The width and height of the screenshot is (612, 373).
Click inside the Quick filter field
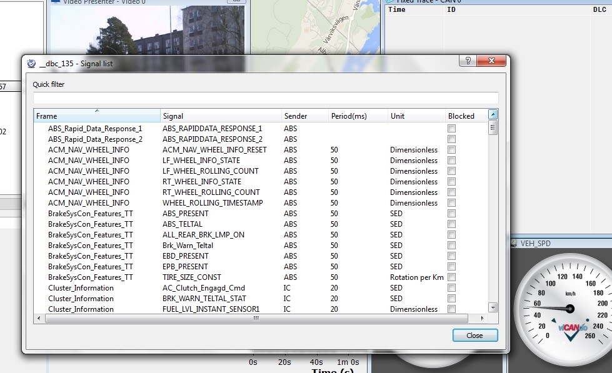[266, 97]
